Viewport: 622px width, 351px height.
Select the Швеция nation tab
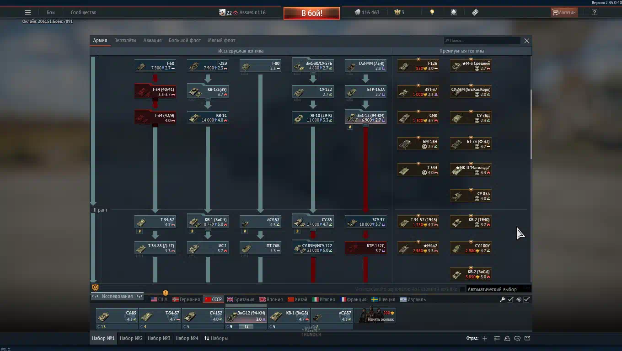(383, 299)
